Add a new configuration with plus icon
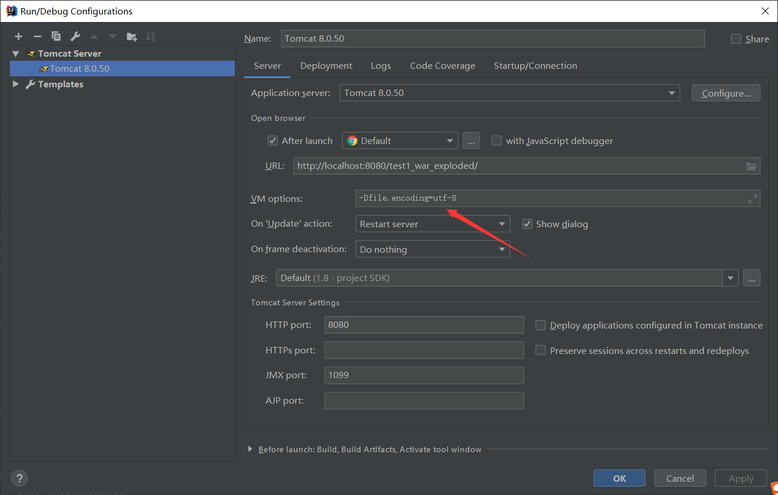This screenshot has height=495, width=778. [x=19, y=36]
